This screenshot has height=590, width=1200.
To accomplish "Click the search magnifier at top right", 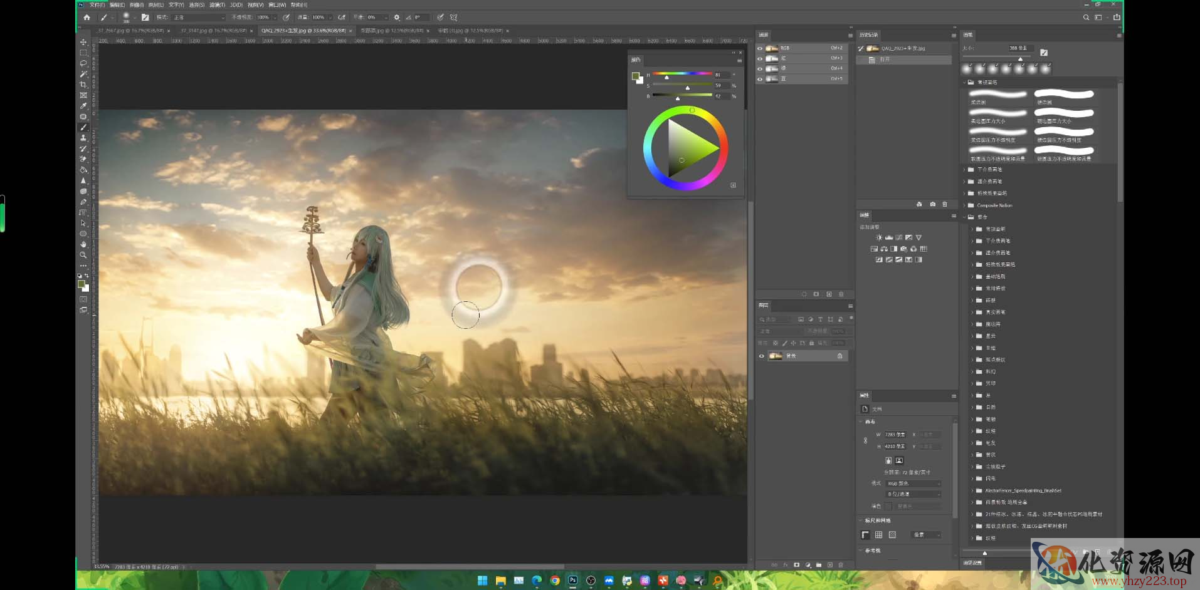I will pos(1086,18).
